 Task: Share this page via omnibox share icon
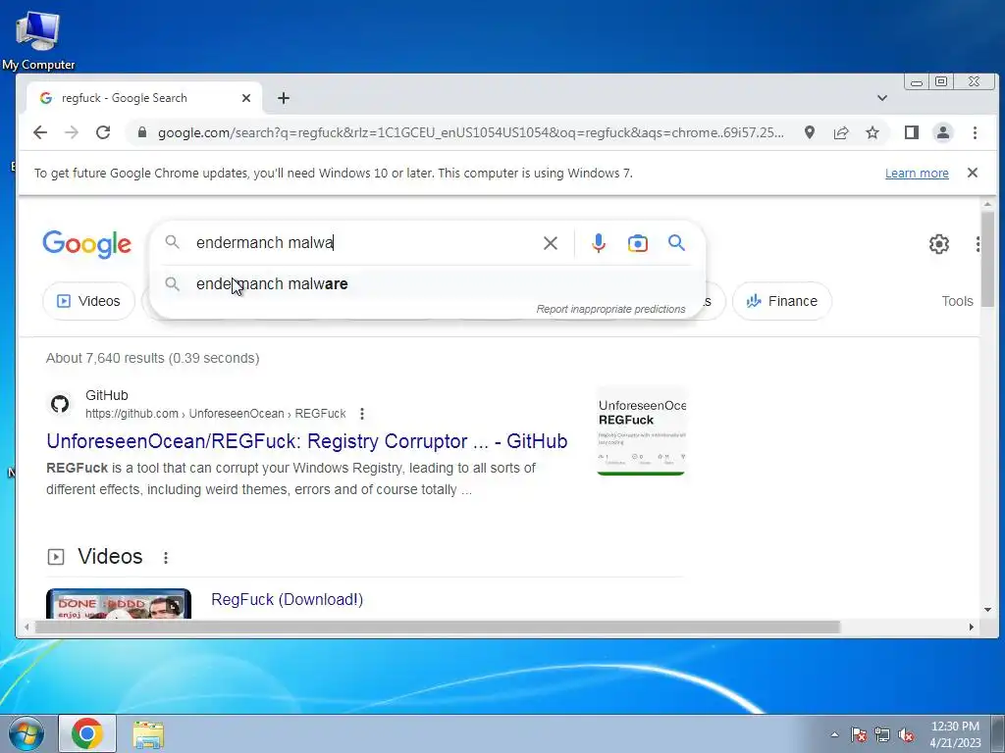pyautogui.click(x=841, y=132)
